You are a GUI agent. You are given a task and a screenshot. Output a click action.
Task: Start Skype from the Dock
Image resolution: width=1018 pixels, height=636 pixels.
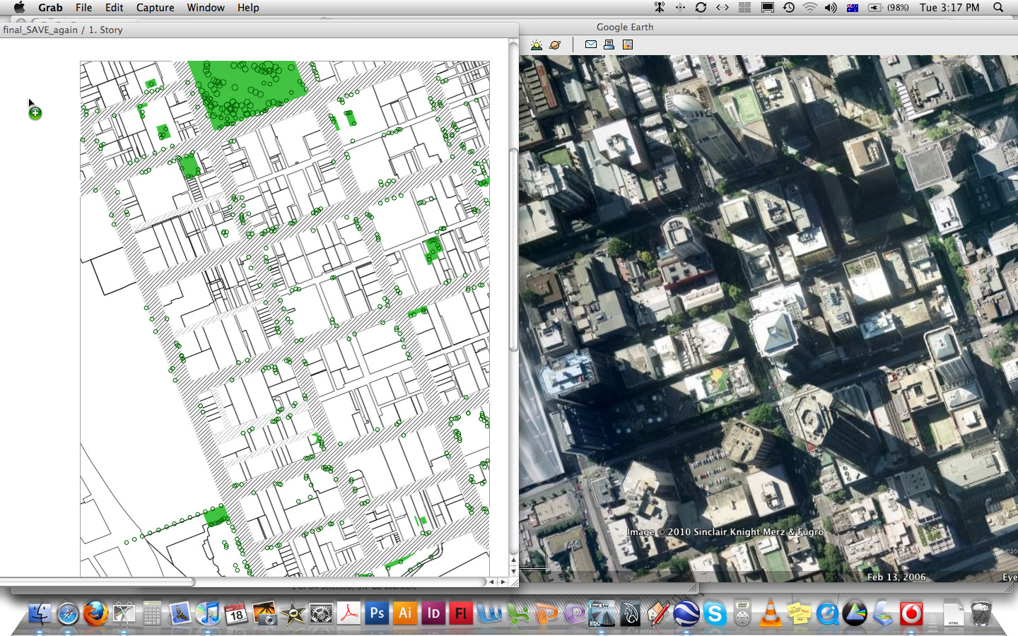pyautogui.click(x=715, y=614)
